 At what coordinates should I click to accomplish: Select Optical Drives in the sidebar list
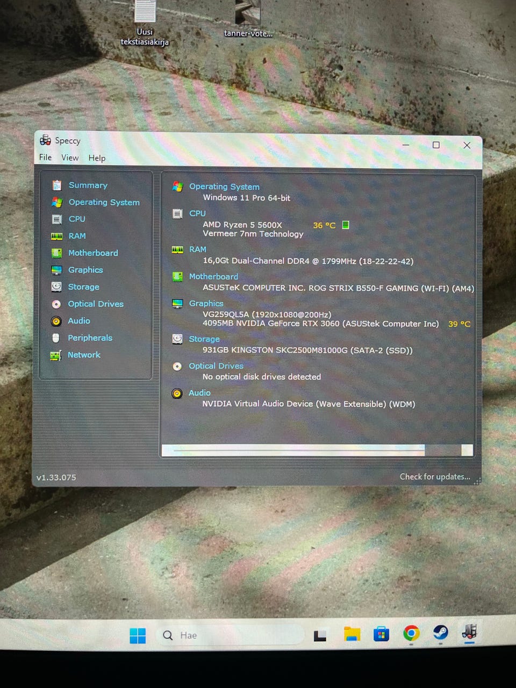click(96, 304)
